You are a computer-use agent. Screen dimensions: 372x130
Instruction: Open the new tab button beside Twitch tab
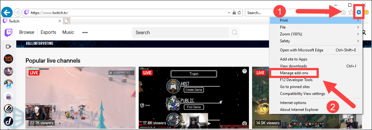point(67,21)
